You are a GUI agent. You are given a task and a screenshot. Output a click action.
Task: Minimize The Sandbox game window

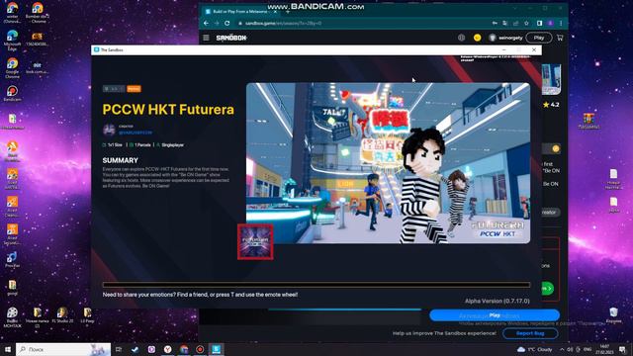pyautogui.click(x=503, y=49)
